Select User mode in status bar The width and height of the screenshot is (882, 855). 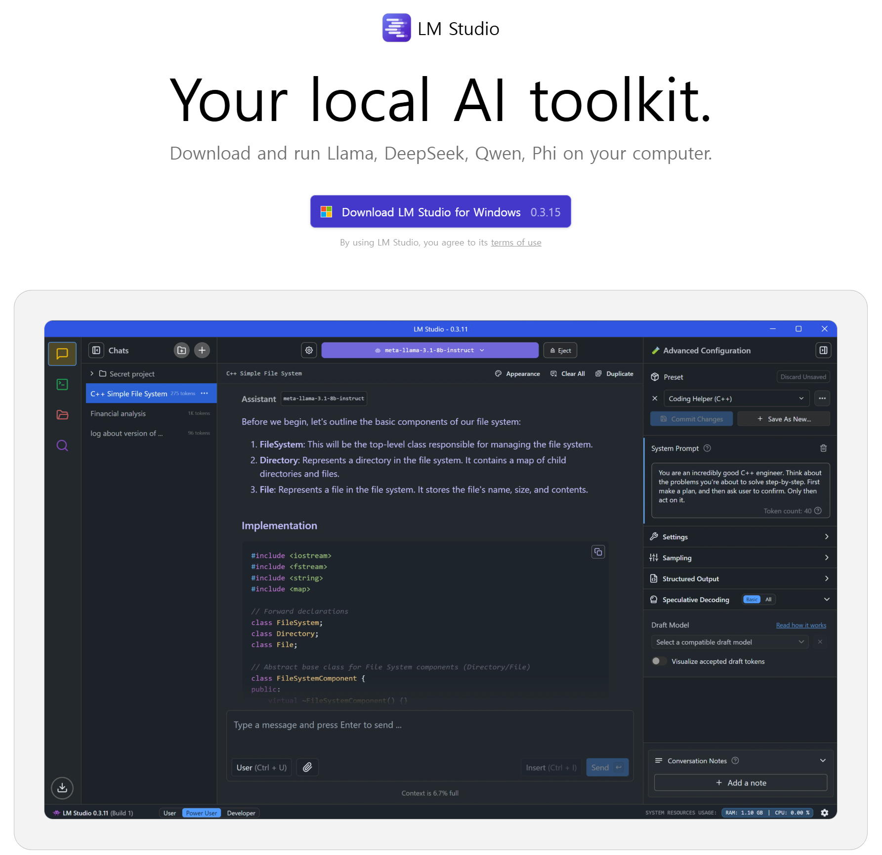(169, 813)
